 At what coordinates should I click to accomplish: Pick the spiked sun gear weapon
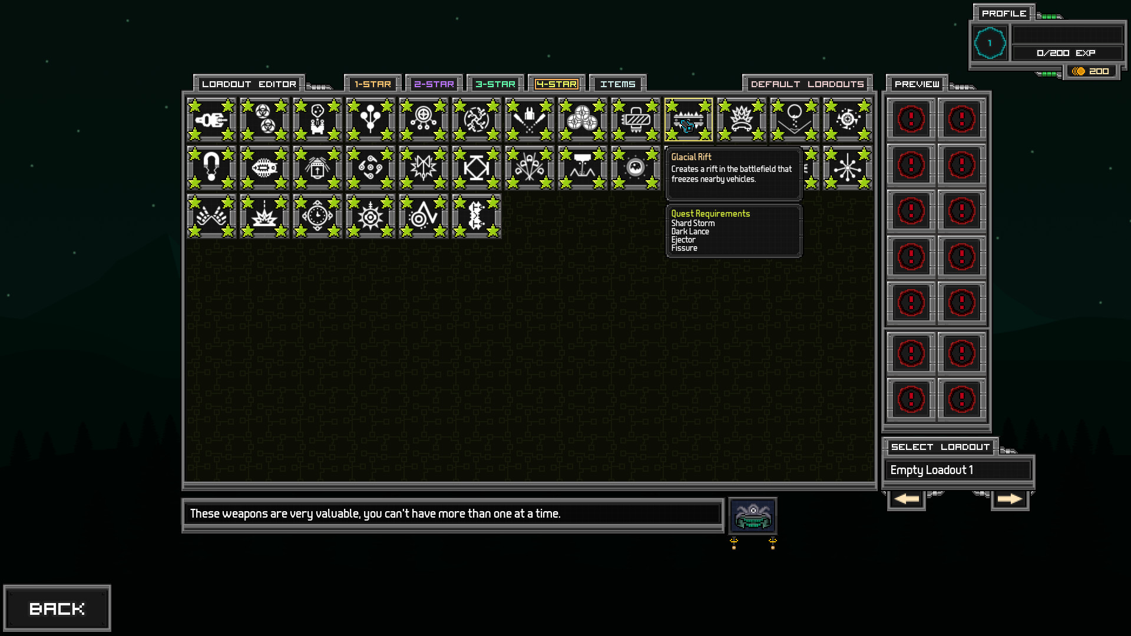[x=371, y=217]
